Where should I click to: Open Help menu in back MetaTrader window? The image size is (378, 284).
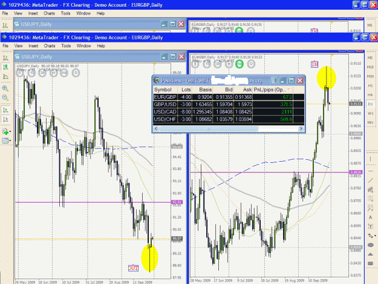pyautogui.click(x=100, y=13)
